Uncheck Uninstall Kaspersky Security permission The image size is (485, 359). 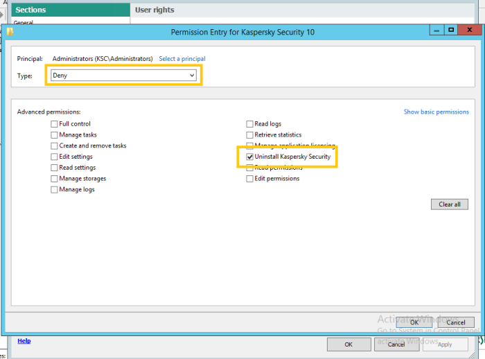pyautogui.click(x=249, y=157)
